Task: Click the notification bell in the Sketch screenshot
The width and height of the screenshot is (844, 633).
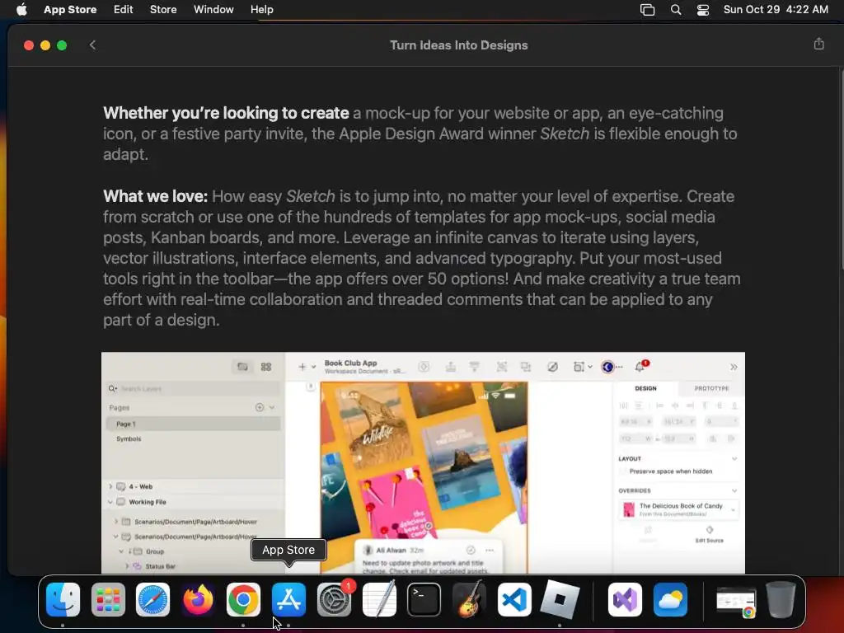Action: [640, 367]
